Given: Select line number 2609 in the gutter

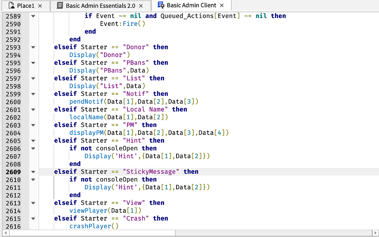Looking at the screenshot, I should (x=14, y=172).
